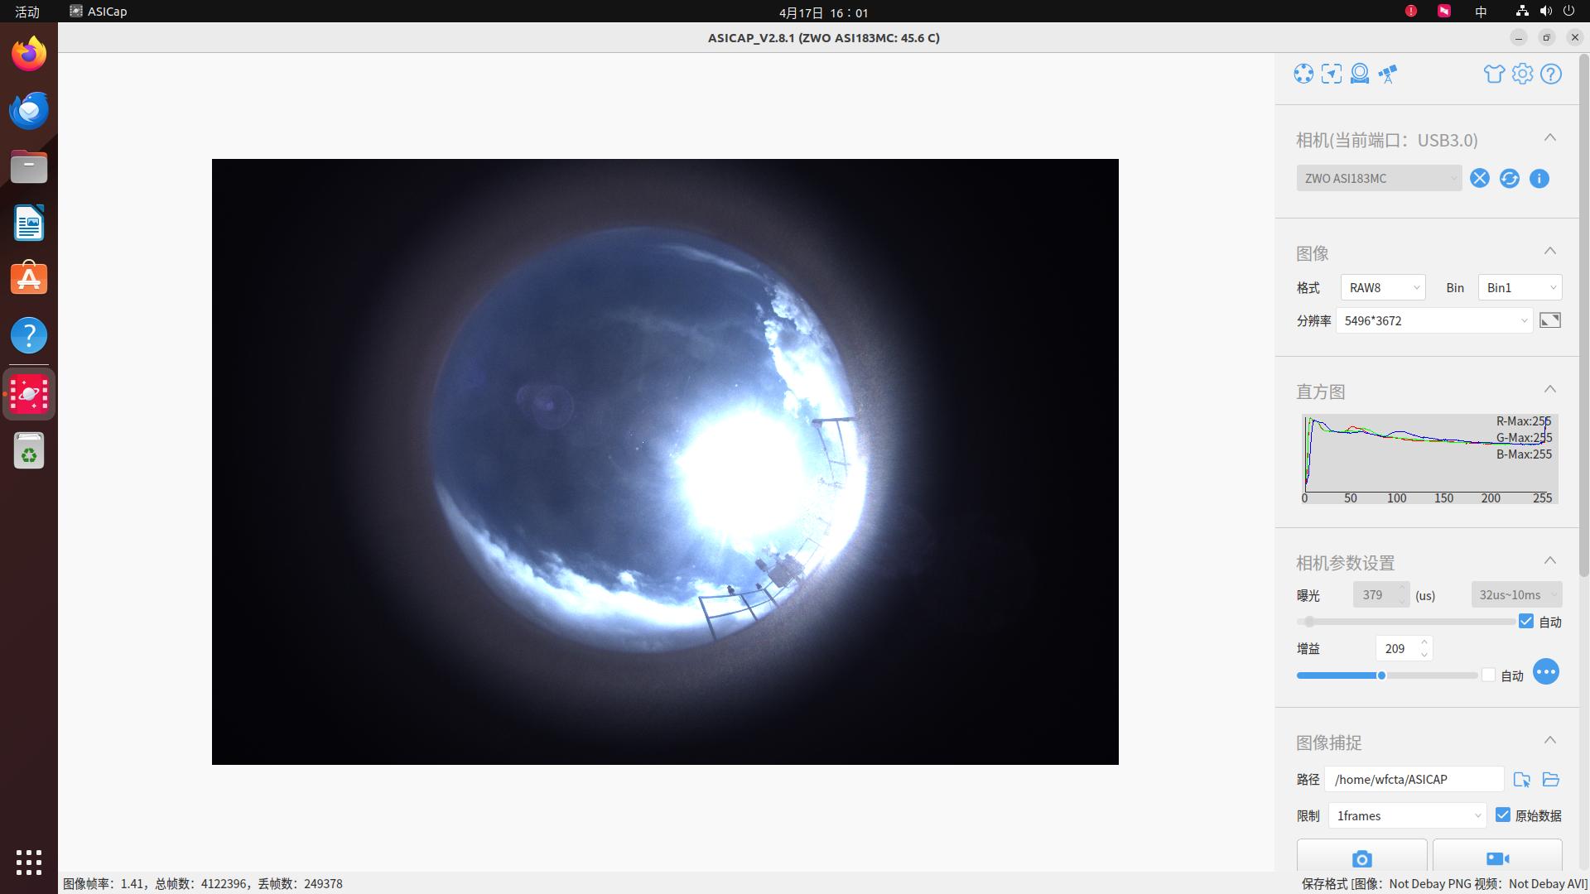Collapse the 直方图 histogram section

coord(1549,389)
